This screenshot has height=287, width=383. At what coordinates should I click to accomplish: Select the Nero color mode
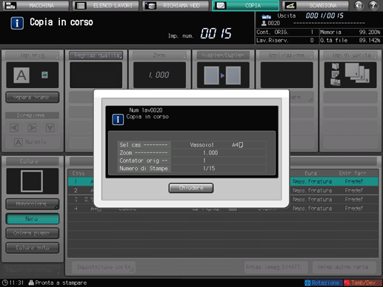[x=33, y=219]
